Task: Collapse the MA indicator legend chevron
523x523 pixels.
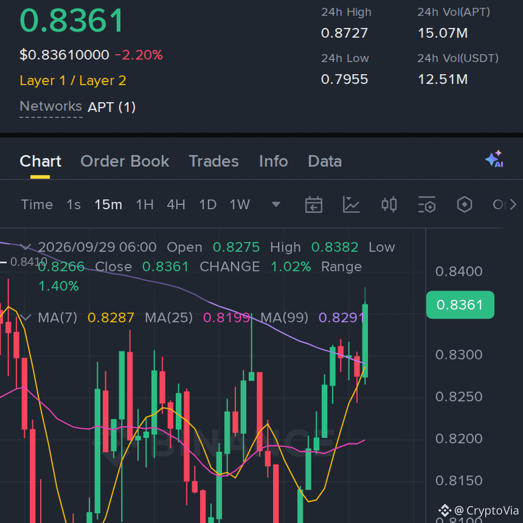Action: pyautogui.click(x=26, y=317)
